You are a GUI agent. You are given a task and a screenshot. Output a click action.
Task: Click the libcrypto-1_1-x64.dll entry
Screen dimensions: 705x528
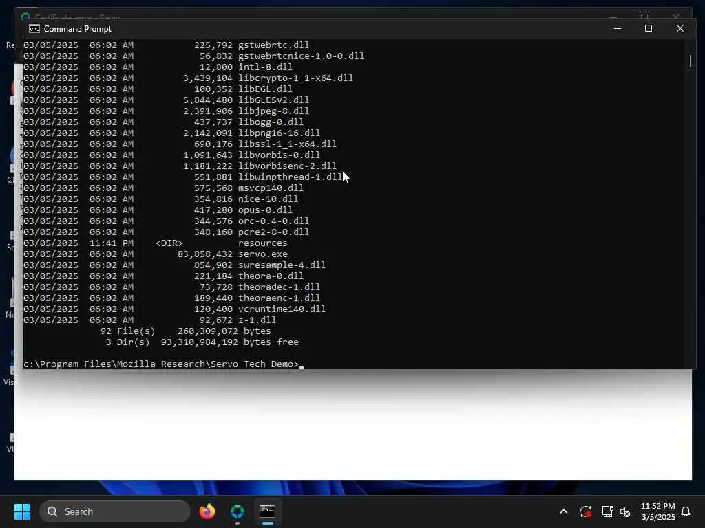[296, 78]
